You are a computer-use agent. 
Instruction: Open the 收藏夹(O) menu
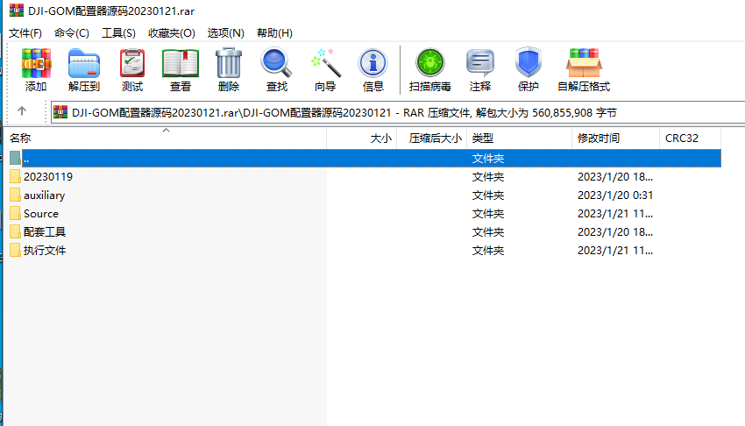172,33
